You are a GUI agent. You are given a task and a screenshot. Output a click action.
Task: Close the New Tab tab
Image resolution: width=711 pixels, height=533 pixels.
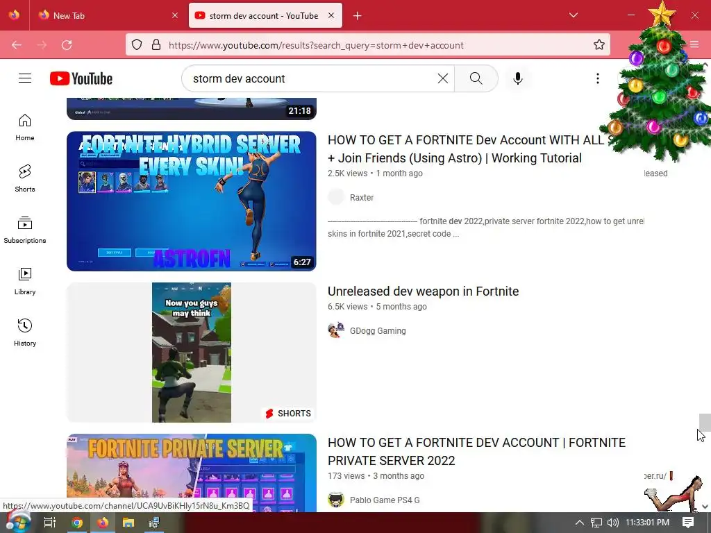coord(175,15)
